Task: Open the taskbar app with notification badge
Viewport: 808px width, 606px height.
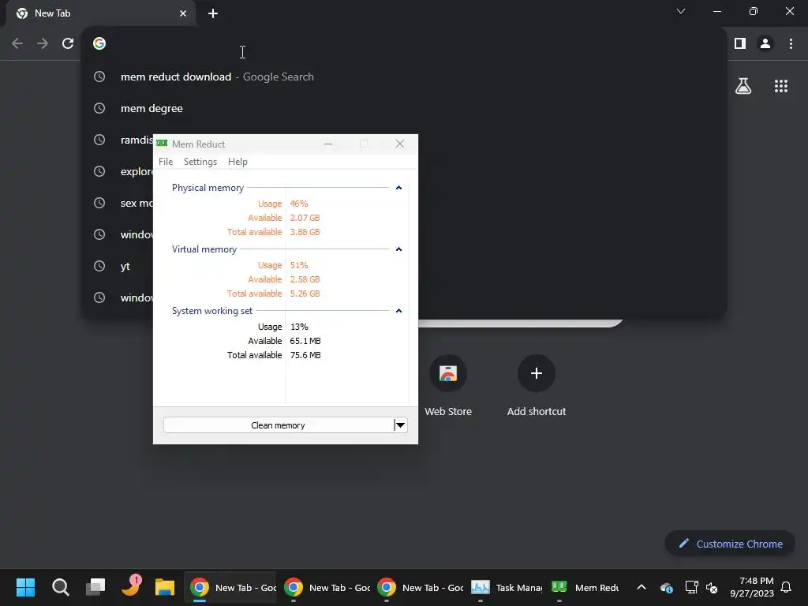Action: 130,586
